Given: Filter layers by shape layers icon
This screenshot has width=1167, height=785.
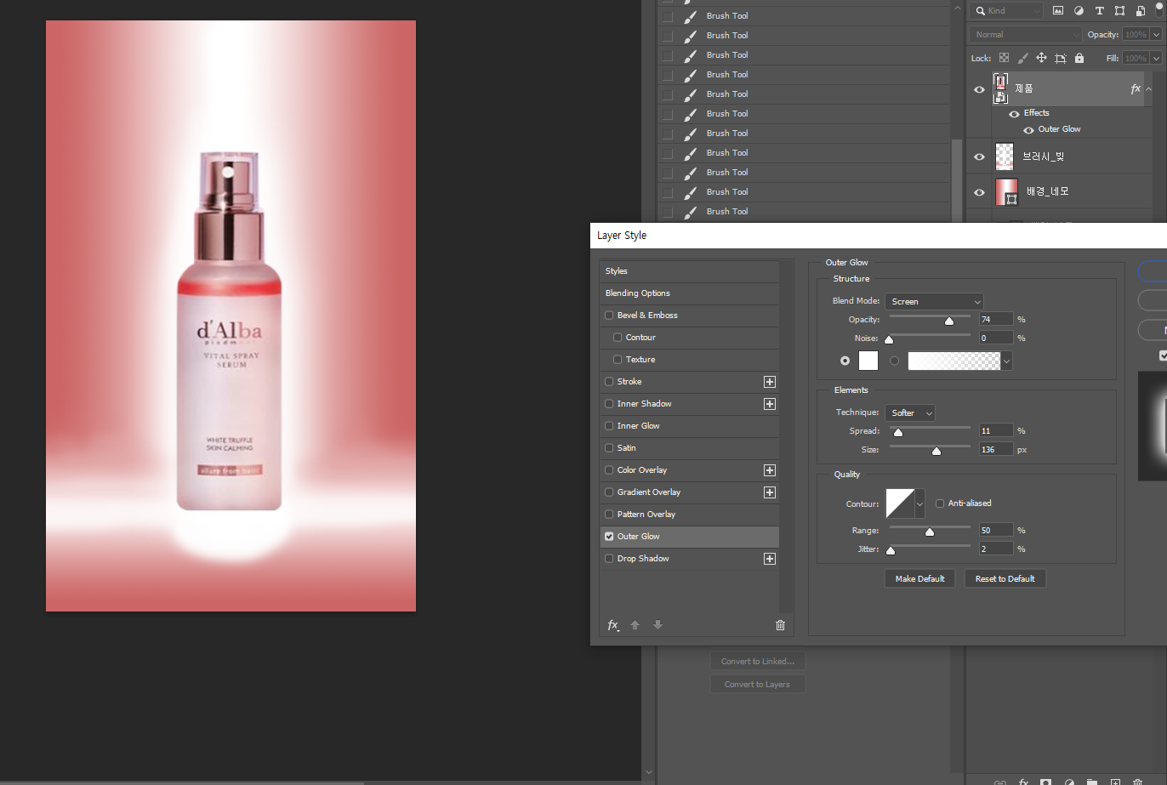Looking at the screenshot, I should (1119, 10).
